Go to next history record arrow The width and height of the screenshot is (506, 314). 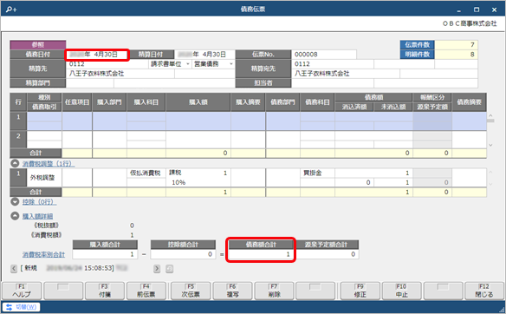(x=157, y=268)
